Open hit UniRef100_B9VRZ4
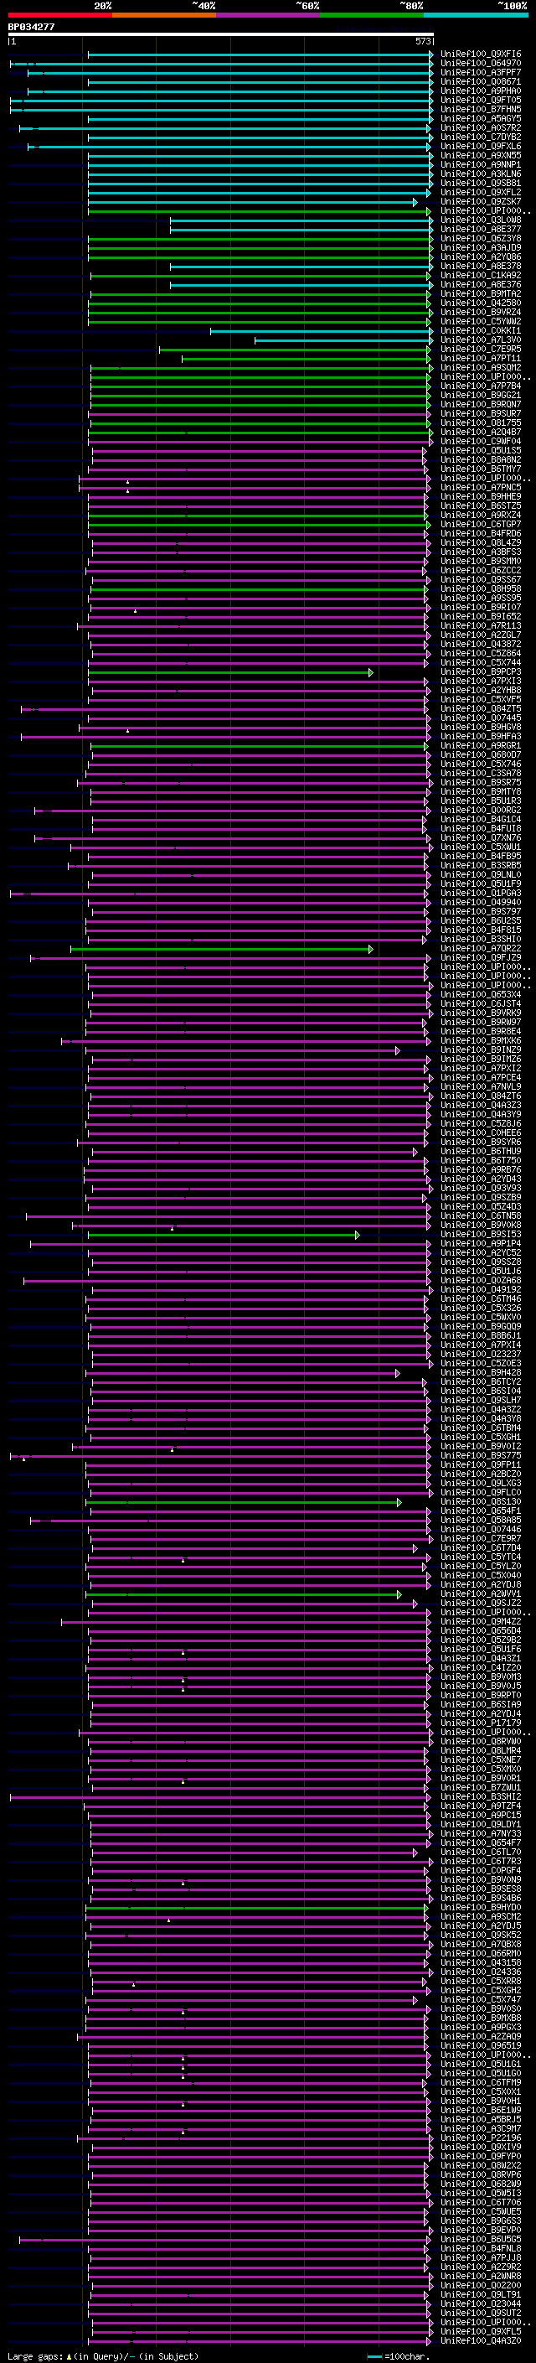This screenshot has height=2363, width=536. pyautogui.click(x=480, y=313)
